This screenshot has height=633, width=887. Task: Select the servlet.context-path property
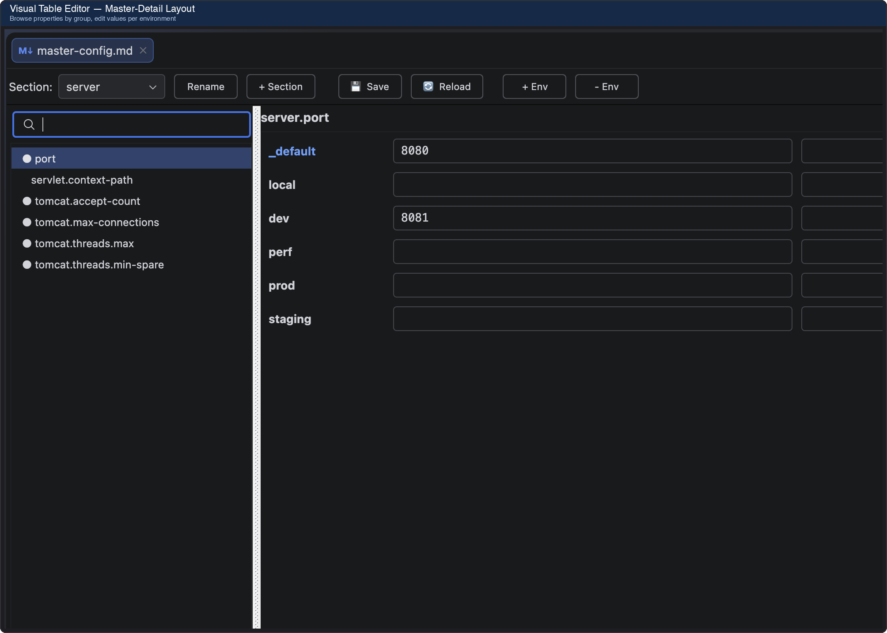click(x=82, y=180)
